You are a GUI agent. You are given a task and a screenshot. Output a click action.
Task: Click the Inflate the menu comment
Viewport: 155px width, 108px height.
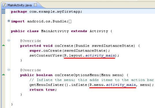91,80
